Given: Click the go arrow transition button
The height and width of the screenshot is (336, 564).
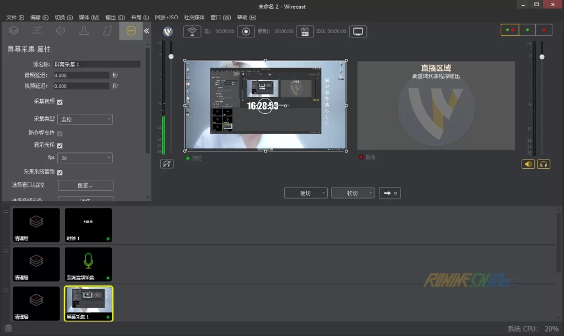Looking at the screenshot, I should click(389, 193).
